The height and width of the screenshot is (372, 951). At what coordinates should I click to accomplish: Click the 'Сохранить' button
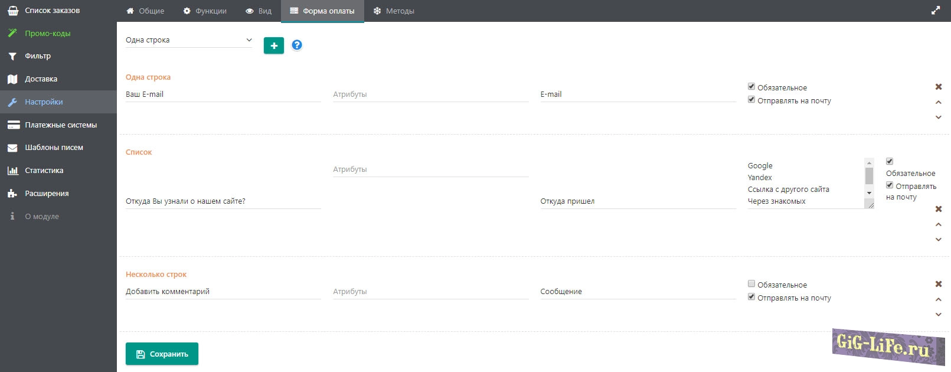coord(162,354)
